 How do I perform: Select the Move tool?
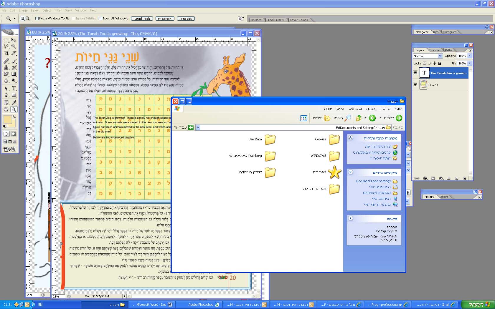[14, 40]
